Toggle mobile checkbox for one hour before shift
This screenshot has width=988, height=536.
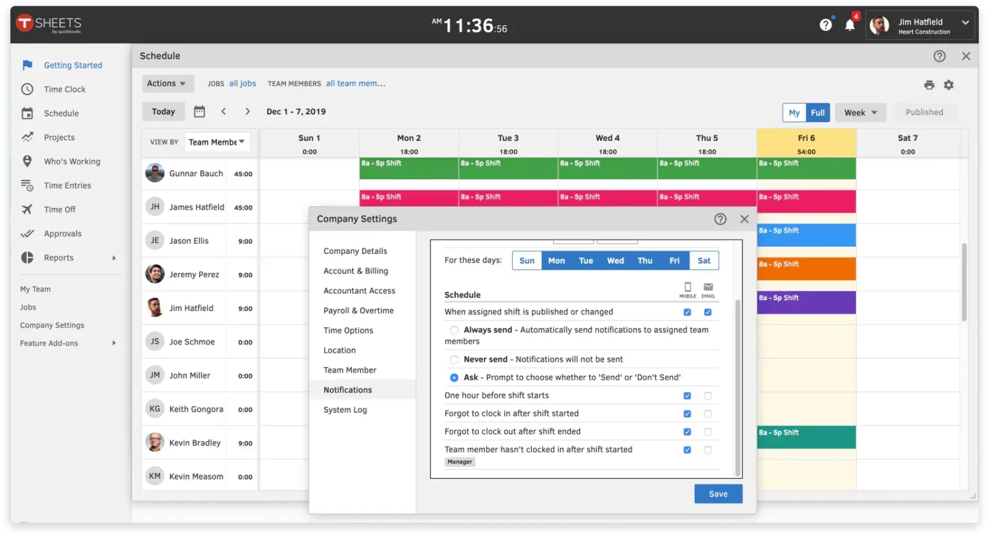687,396
